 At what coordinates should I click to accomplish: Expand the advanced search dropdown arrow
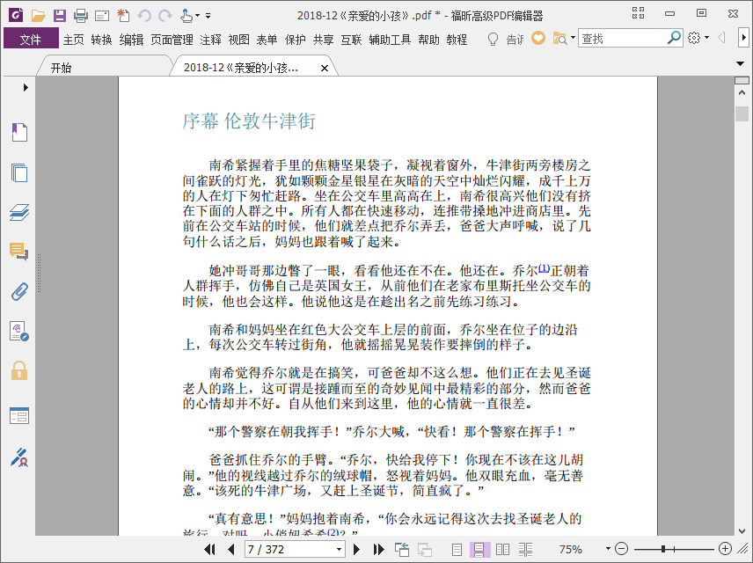(x=573, y=38)
